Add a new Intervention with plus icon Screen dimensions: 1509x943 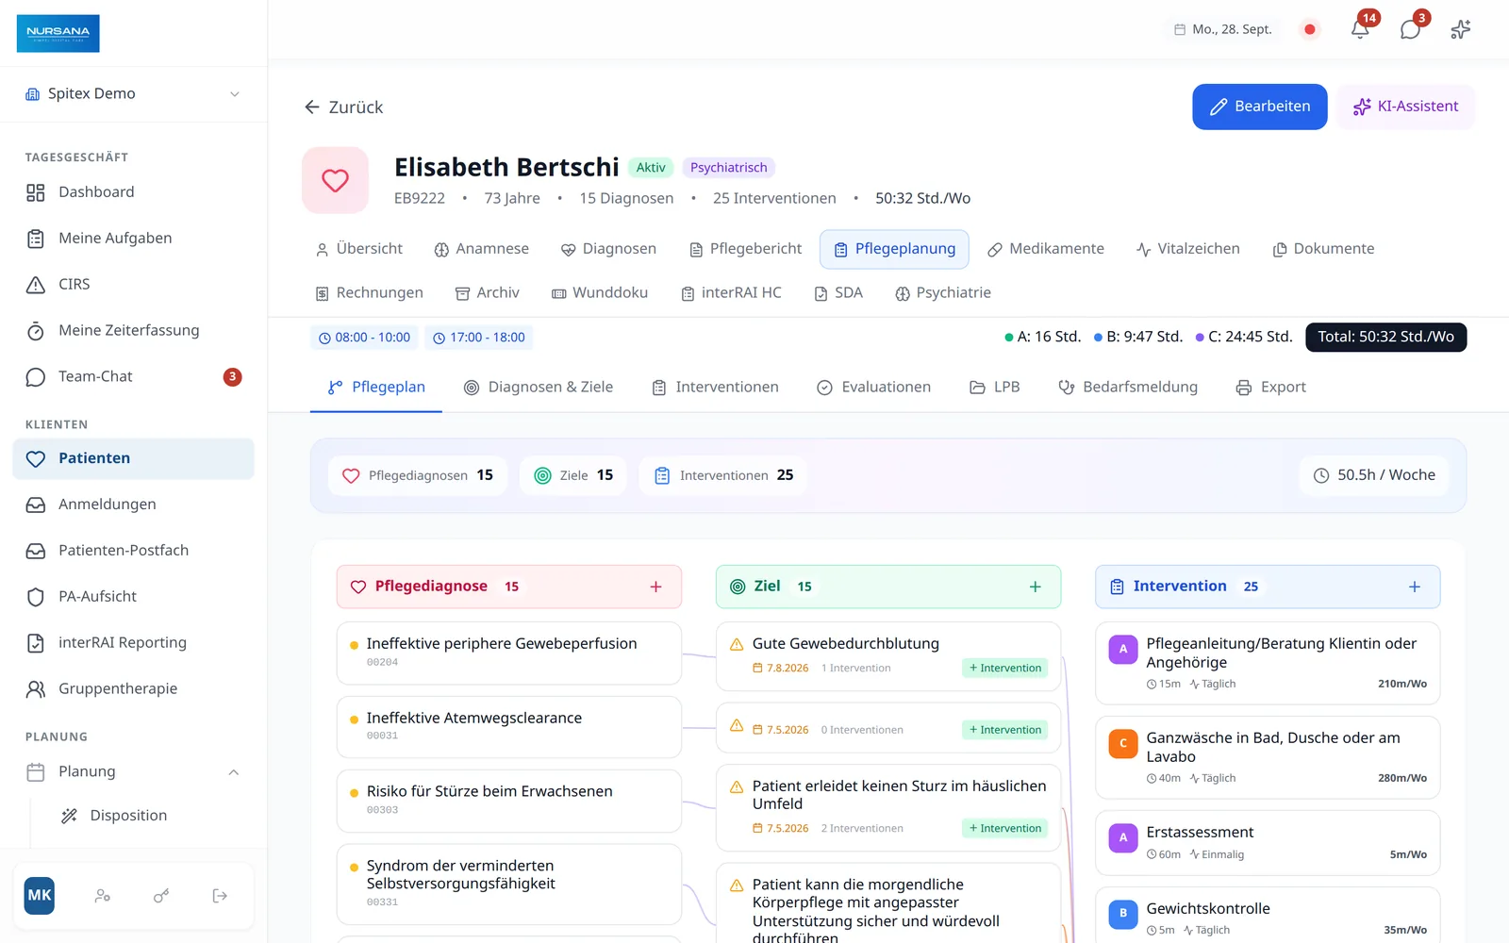[1414, 587]
